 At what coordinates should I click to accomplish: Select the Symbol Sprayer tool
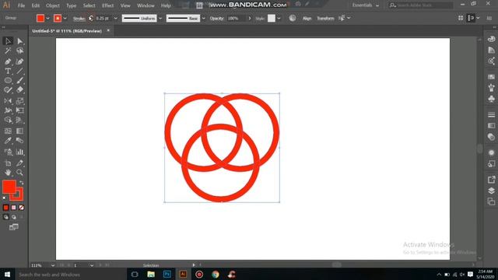[8, 152]
